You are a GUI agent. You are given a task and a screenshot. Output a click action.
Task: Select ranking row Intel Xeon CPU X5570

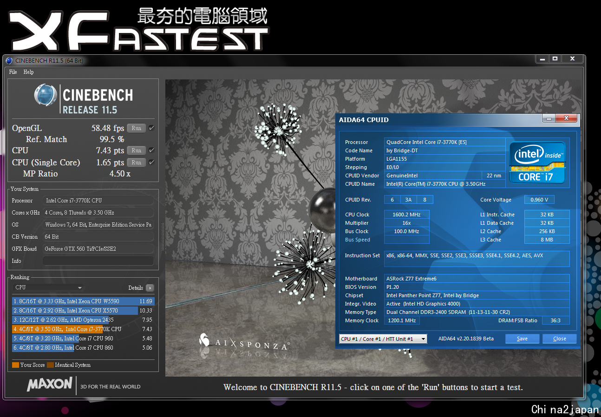point(83,311)
